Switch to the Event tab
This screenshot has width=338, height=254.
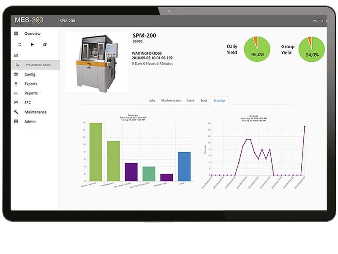[x=191, y=101]
